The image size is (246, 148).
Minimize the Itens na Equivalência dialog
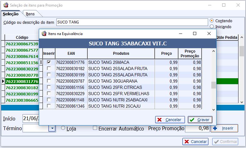181,33
